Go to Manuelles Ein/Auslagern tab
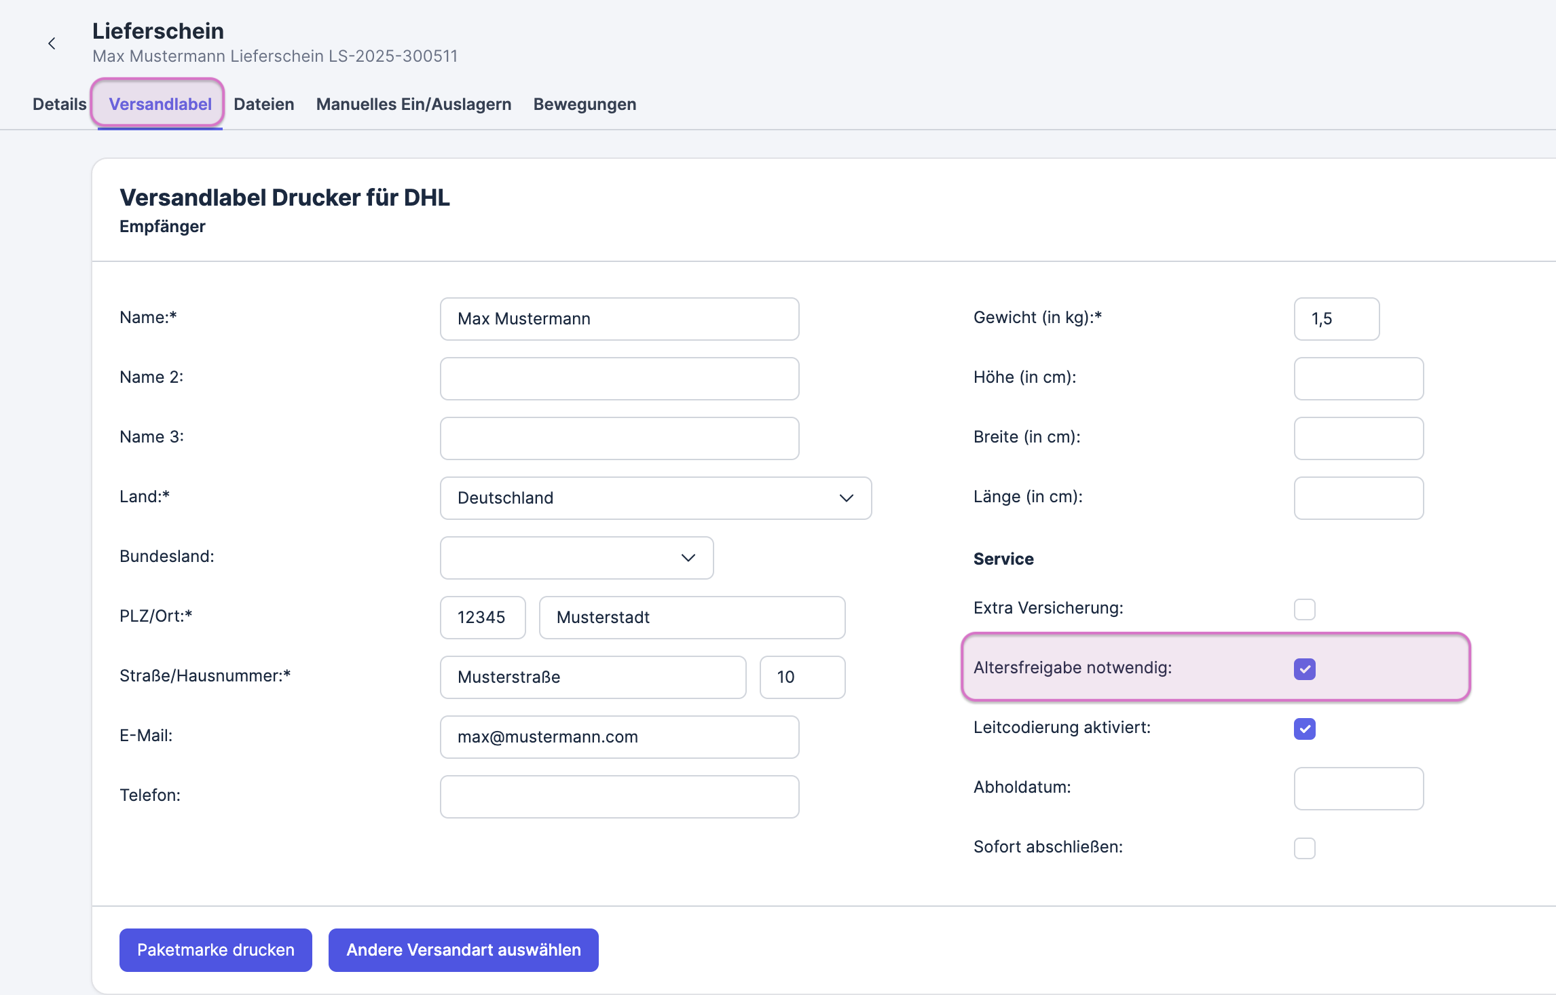The image size is (1556, 995). [413, 104]
